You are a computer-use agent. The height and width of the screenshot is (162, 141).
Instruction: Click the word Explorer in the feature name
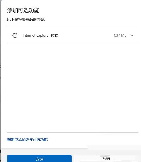point(43,35)
